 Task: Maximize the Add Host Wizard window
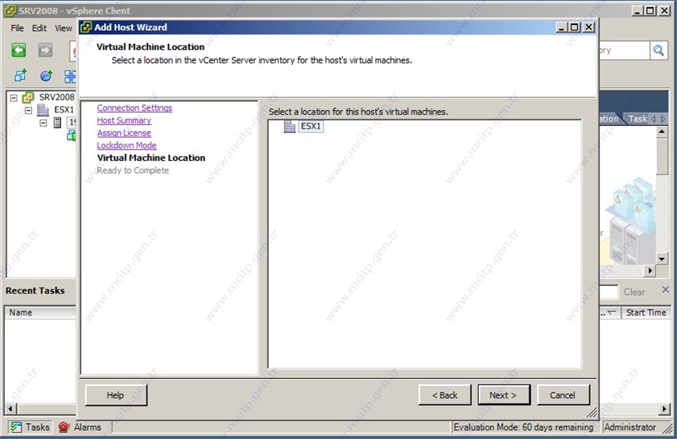(x=574, y=27)
